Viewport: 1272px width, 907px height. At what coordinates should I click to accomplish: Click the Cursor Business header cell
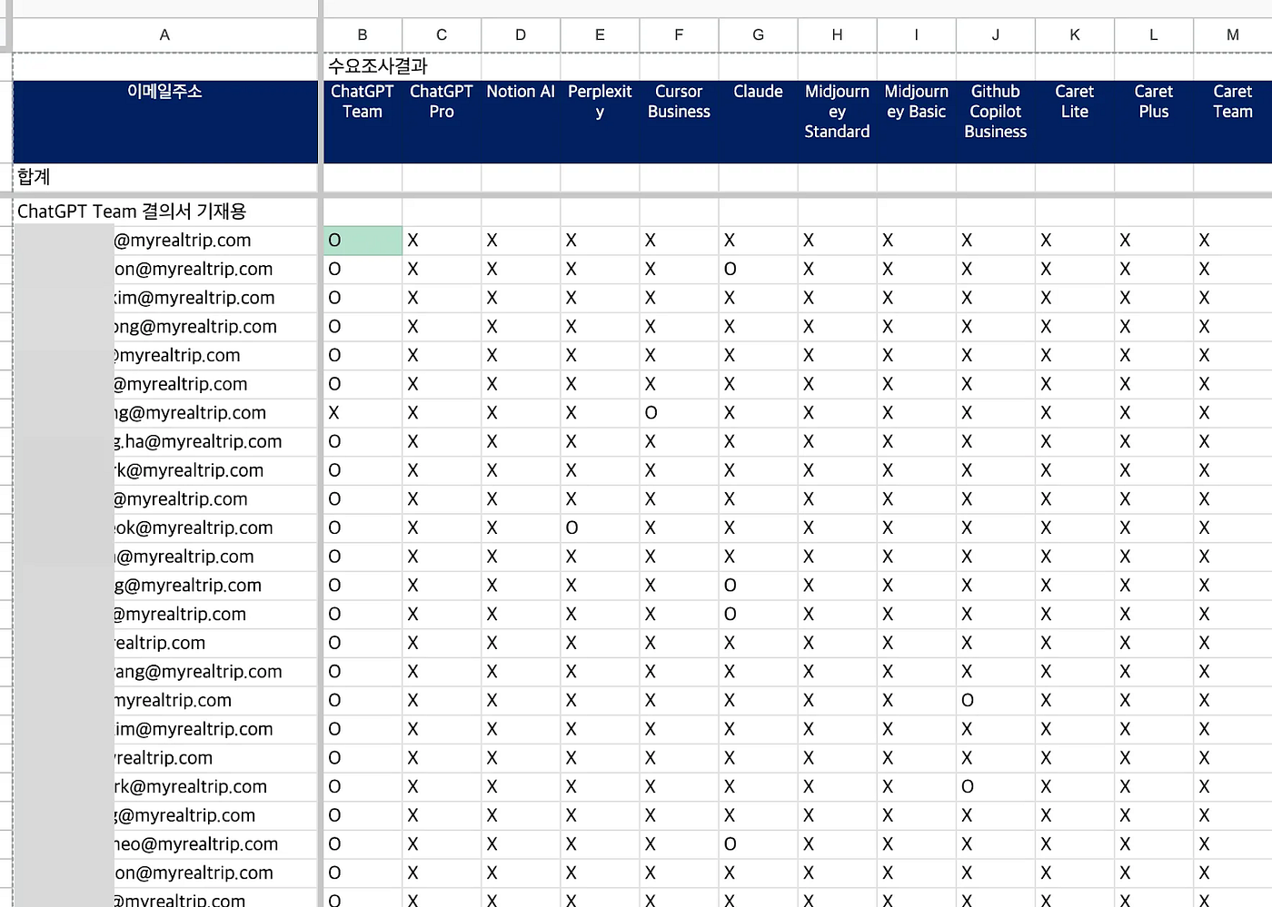679,122
